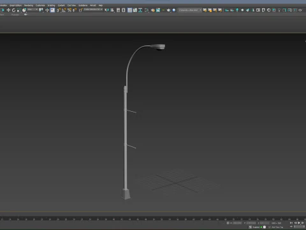Open the Curve Editor
This screenshot has height=230, width=306.
pos(135,10)
